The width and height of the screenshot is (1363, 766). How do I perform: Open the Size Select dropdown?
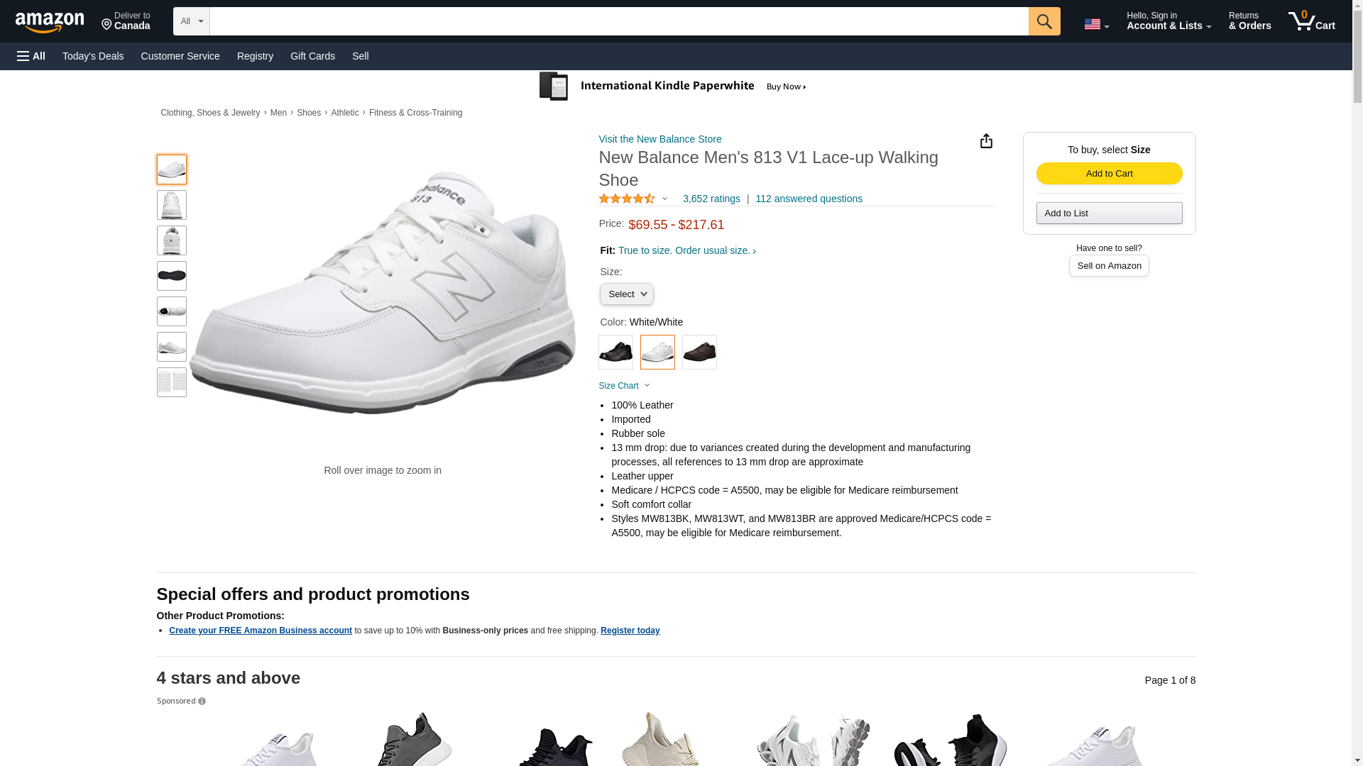point(626,294)
